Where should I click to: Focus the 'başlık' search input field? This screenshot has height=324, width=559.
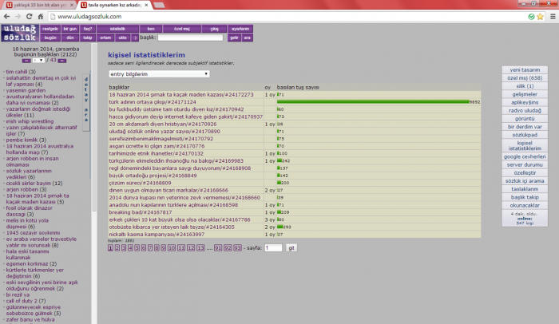[190, 38]
